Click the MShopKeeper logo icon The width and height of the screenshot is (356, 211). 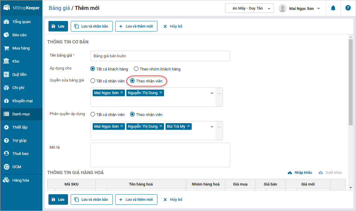point(6,8)
